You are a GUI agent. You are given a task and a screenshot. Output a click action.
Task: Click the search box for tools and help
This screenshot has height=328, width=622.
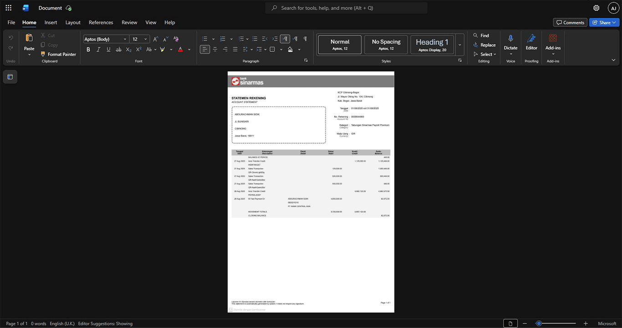click(x=347, y=8)
